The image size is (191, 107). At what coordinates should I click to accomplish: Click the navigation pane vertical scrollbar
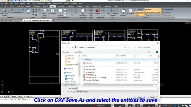pyautogui.click(x=79, y=70)
